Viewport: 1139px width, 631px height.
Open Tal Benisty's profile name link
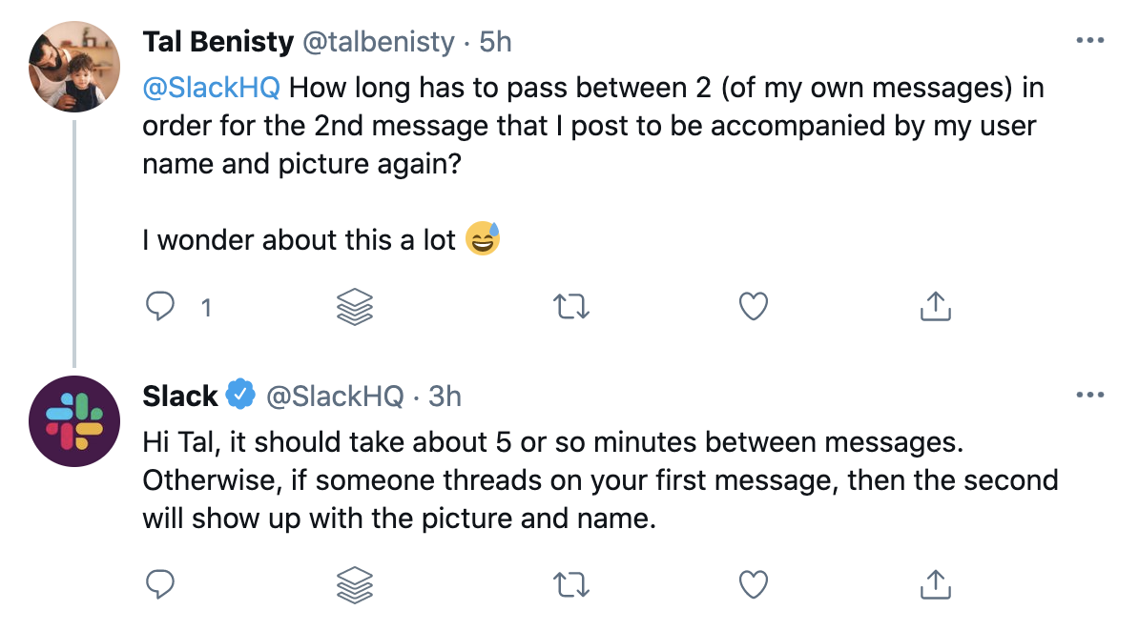[x=217, y=42]
